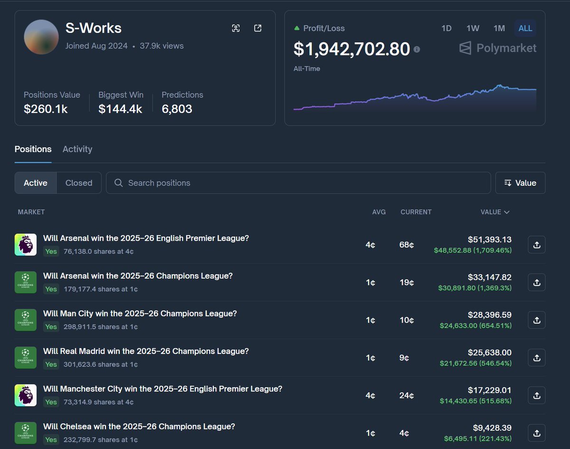Screen dimensions: 570x449
Task: Switch to the Activity tab
Action: point(77,149)
